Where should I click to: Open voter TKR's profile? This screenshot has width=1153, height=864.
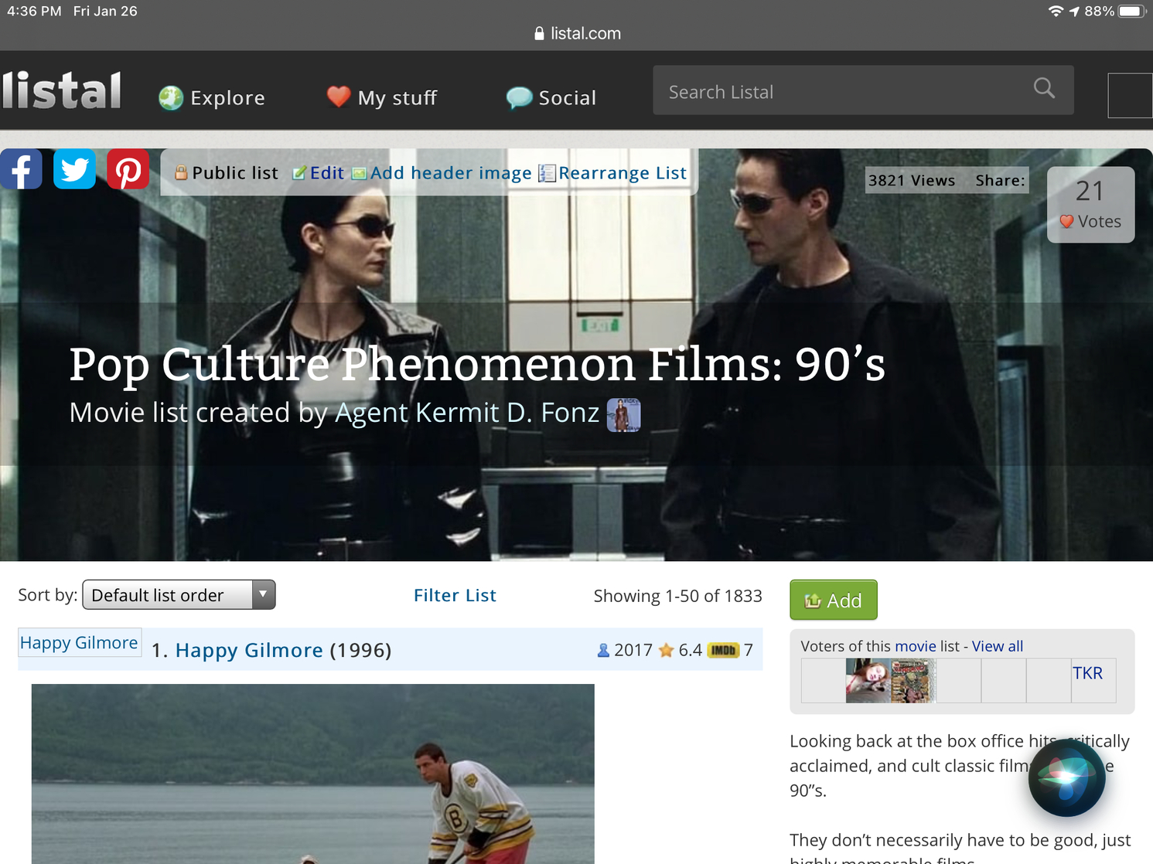point(1090,672)
